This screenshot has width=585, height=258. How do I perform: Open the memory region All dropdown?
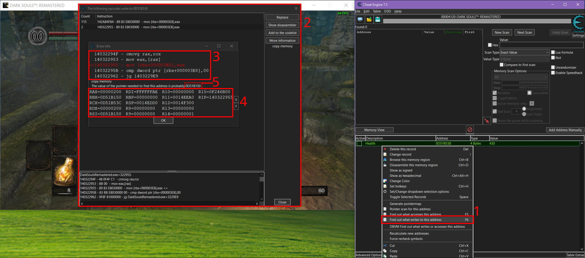(521, 77)
